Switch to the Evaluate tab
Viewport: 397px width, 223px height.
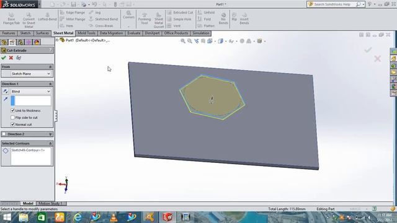[x=134, y=33]
